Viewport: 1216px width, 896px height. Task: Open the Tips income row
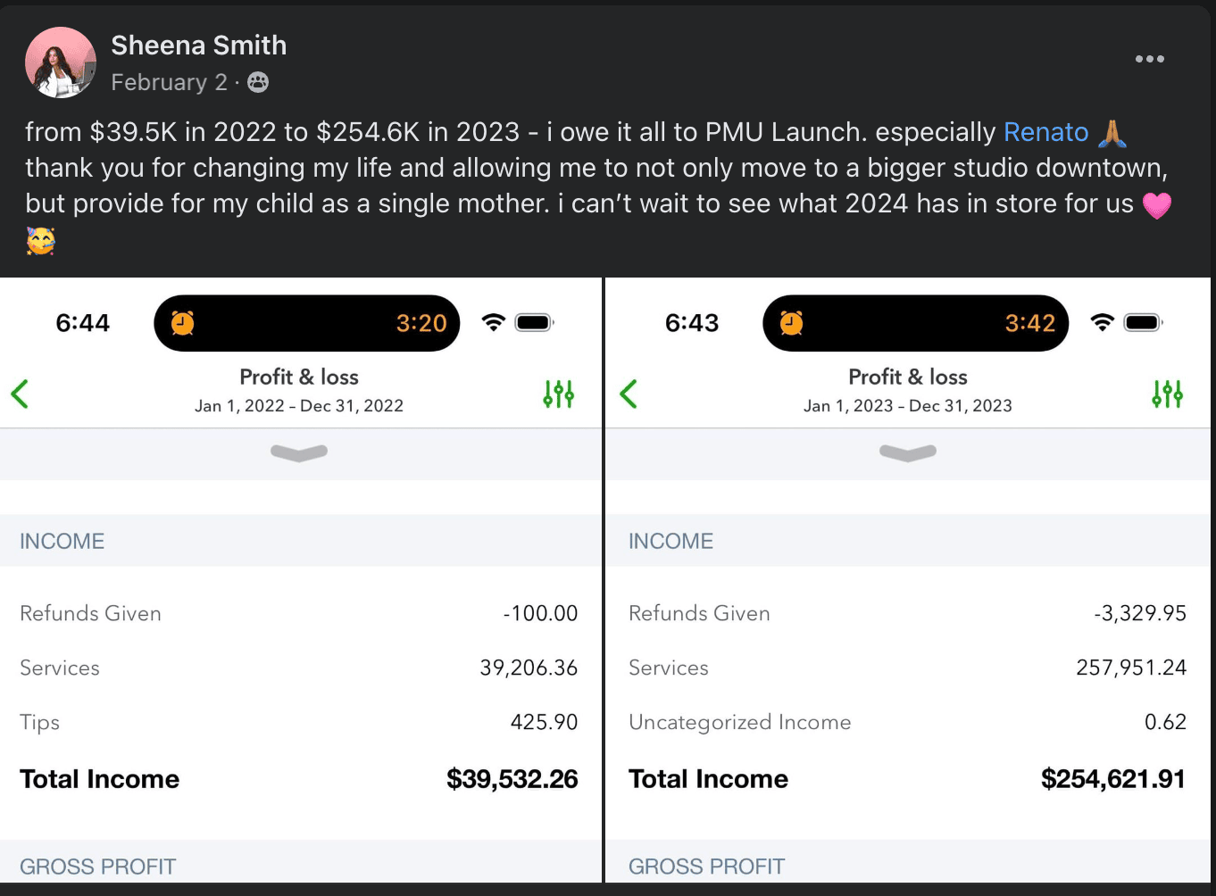click(299, 722)
